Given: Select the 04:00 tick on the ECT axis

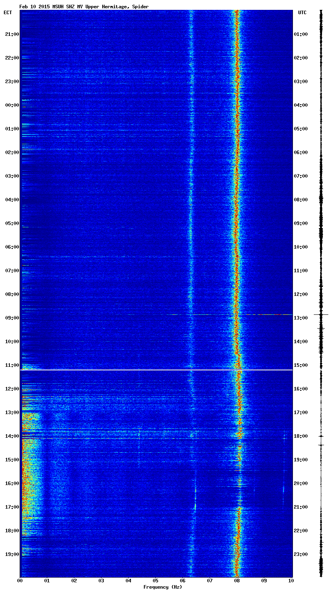Looking at the screenshot, I should 12,200.
